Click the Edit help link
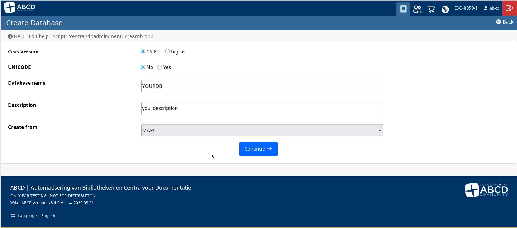517x228 pixels. pyautogui.click(x=38, y=36)
